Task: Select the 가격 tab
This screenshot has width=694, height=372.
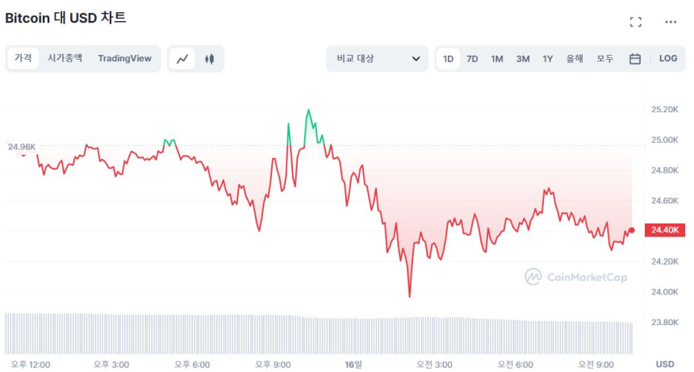Action: (x=23, y=58)
